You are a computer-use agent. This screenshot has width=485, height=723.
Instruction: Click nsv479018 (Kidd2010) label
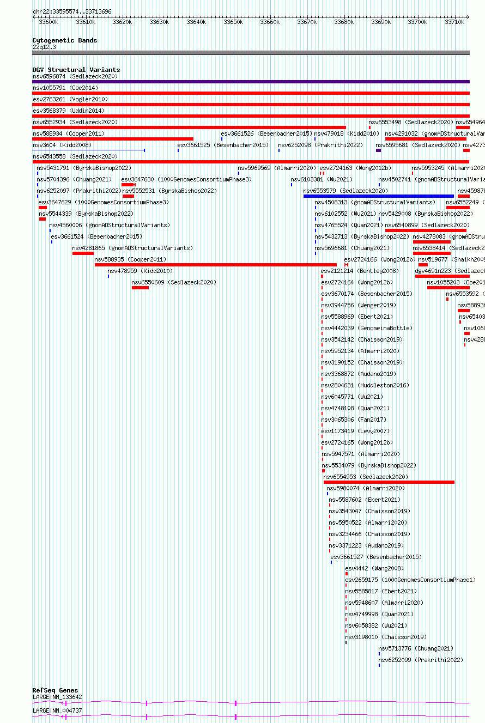pos(346,133)
